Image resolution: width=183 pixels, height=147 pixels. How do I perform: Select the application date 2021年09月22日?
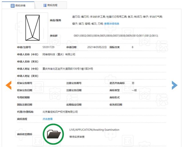pyautogui.click(x=97, y=47)
